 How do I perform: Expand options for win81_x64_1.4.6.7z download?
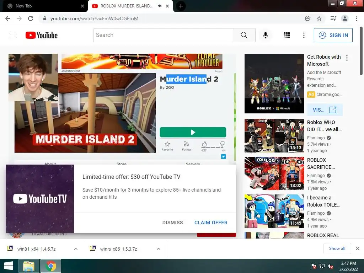tap(76, 249)
